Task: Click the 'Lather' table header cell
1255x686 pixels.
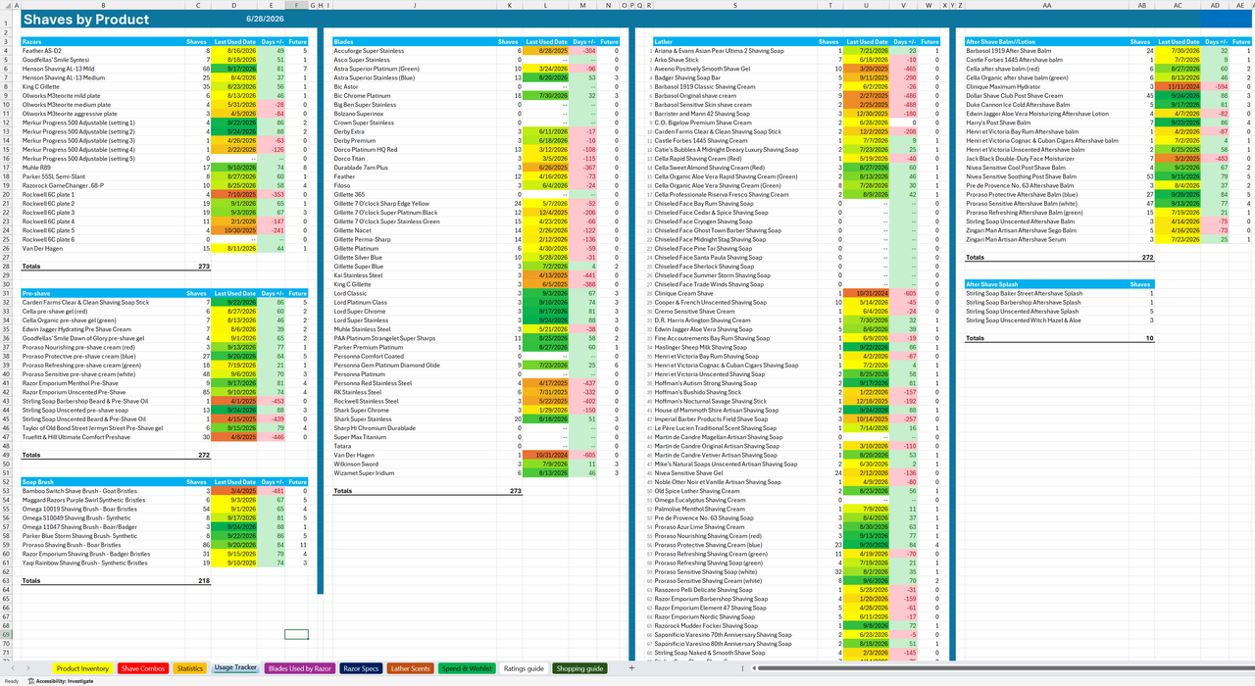Action: click(734, 42)
